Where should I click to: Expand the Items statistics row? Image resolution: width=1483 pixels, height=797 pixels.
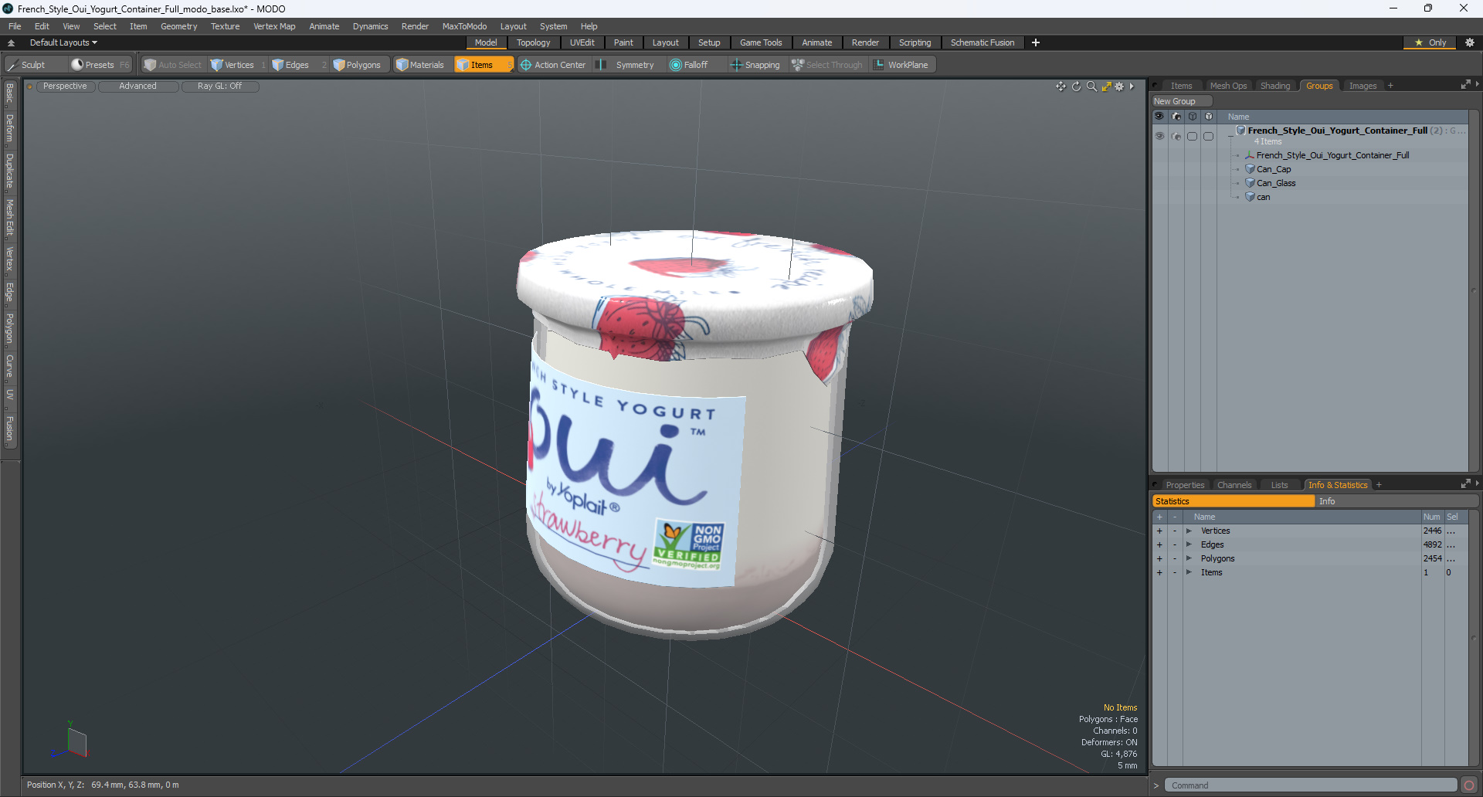point(1189,572)
